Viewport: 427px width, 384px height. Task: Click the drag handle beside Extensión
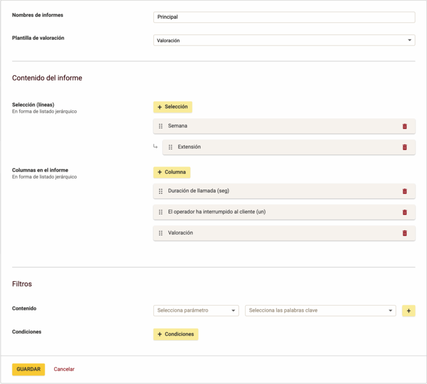170,147
